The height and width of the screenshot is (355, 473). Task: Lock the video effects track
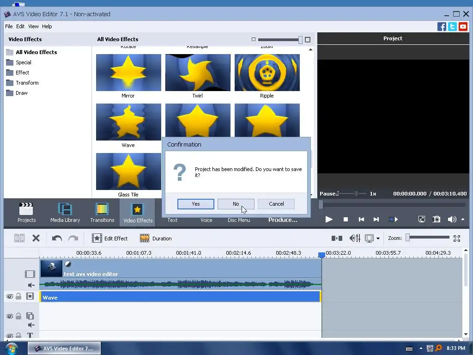coord(18,296)
